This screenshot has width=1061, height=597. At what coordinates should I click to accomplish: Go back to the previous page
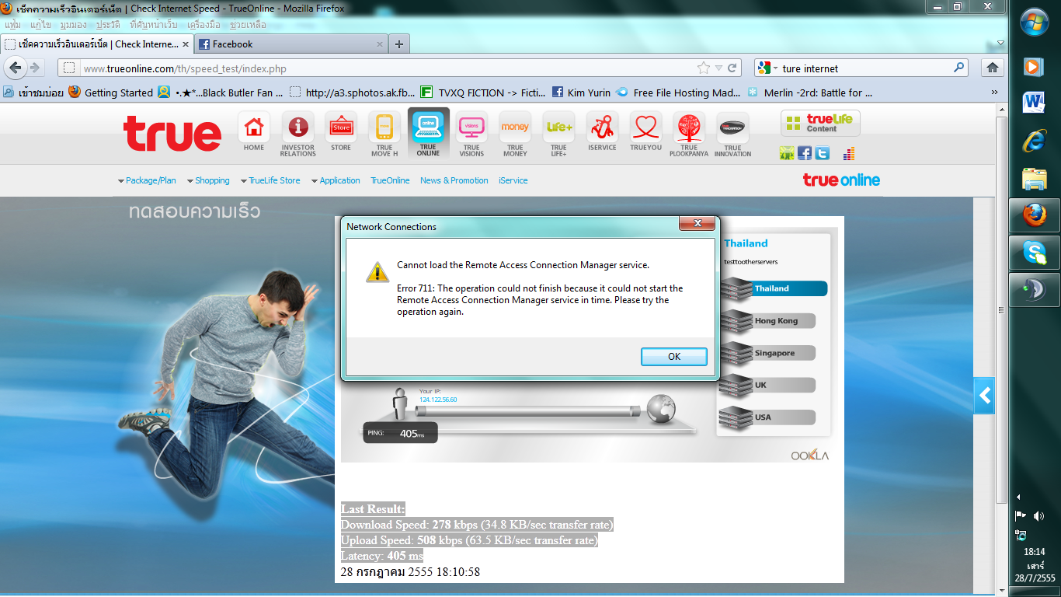coord(16,68)
